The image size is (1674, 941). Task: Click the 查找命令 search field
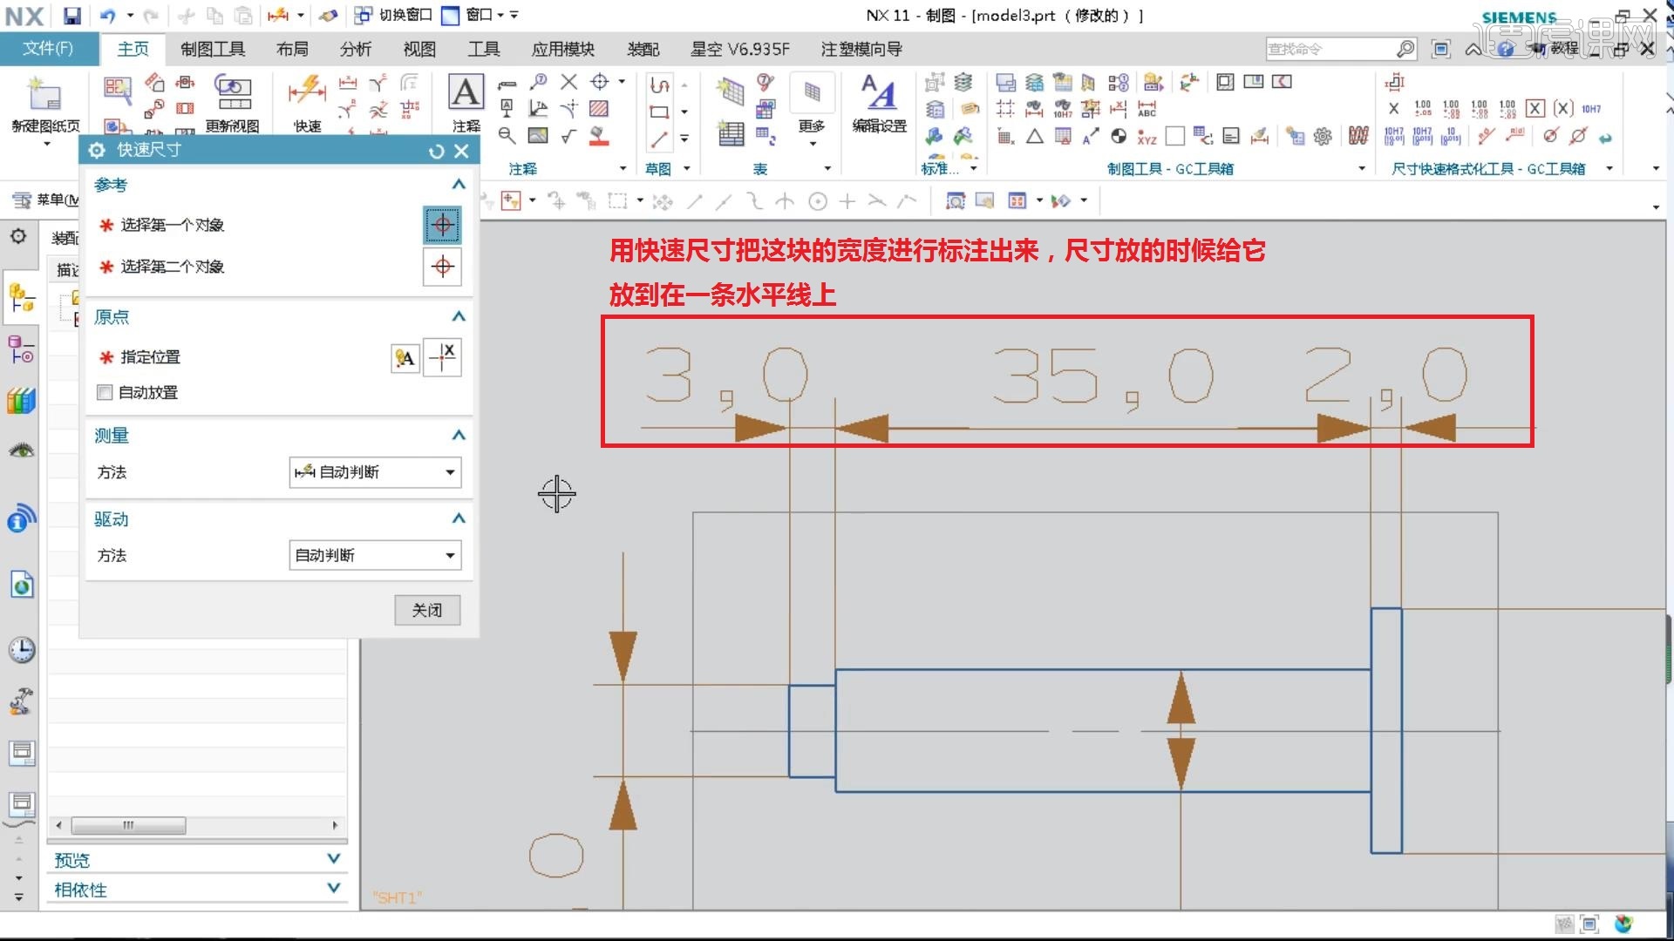coord(1330,50)
